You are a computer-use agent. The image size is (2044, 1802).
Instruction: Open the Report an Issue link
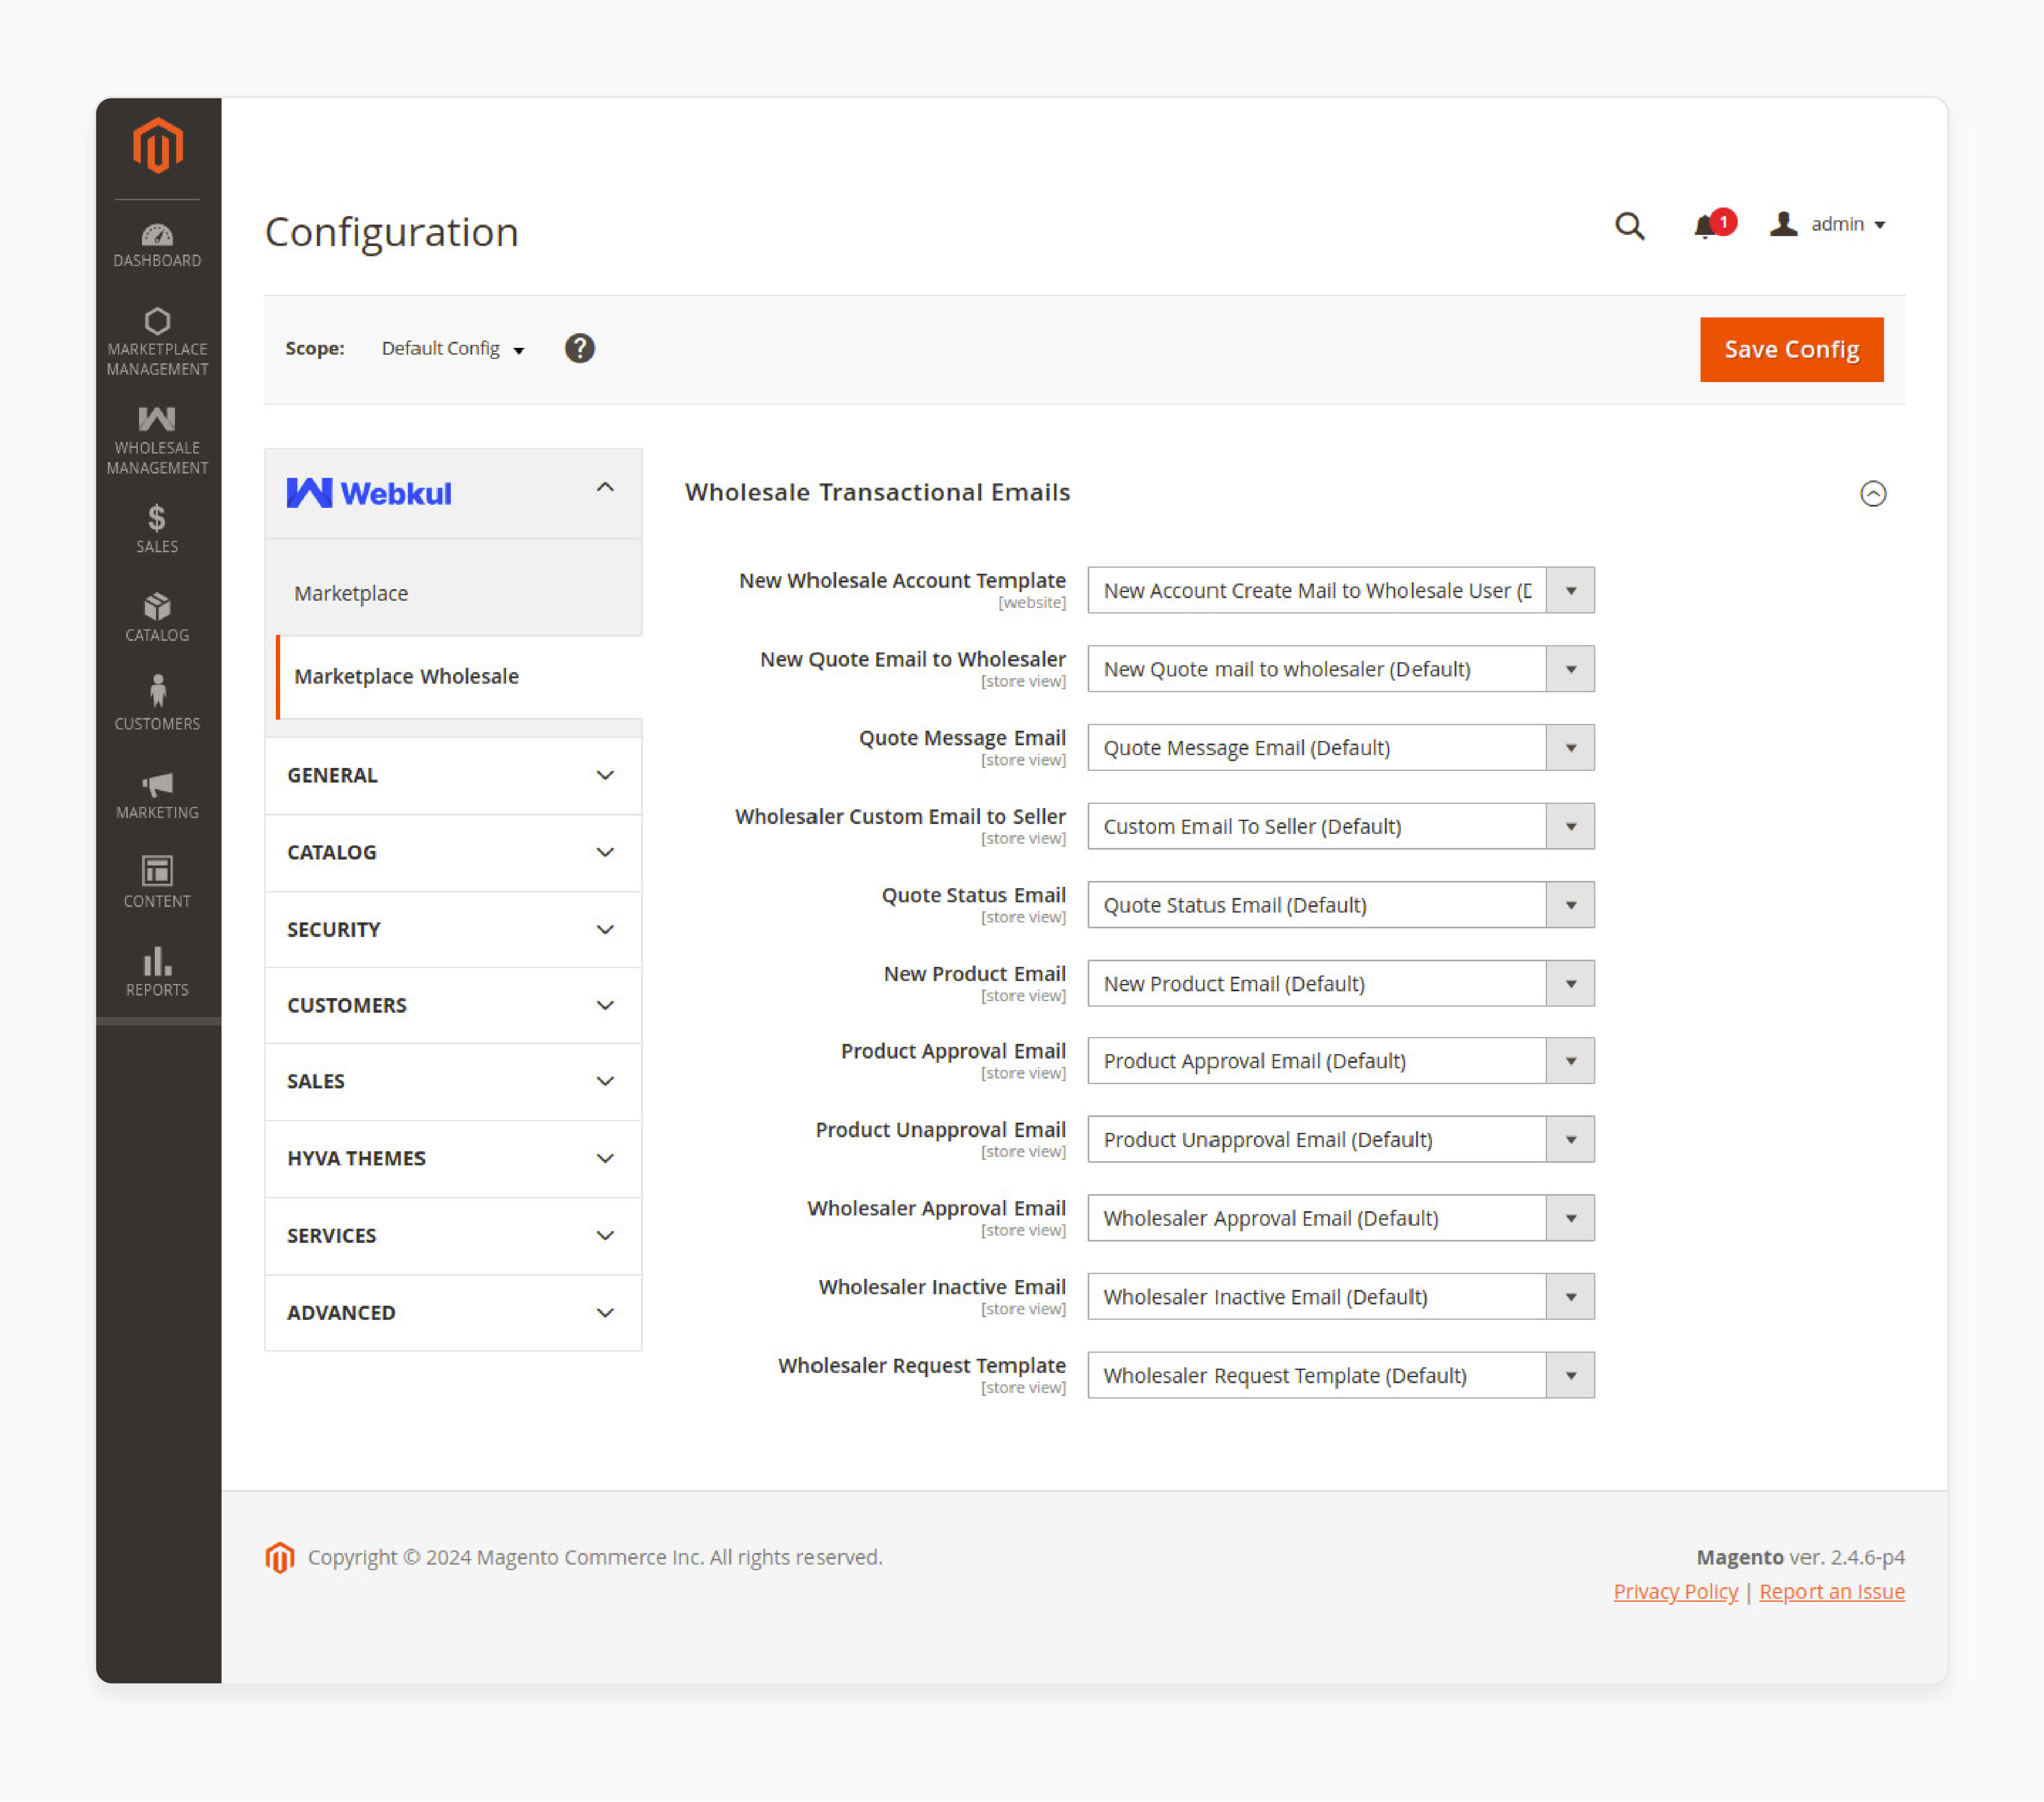pos(1831,1591)
